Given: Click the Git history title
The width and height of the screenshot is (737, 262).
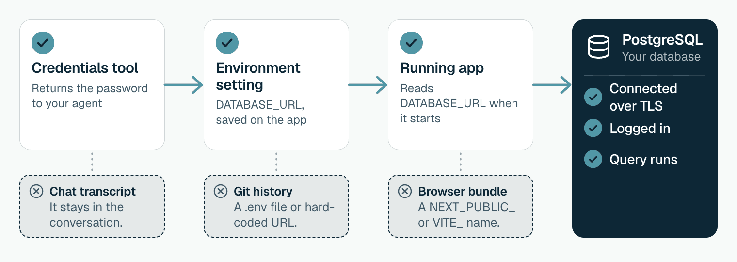Looking at the screenshot, I should (263, 191).
